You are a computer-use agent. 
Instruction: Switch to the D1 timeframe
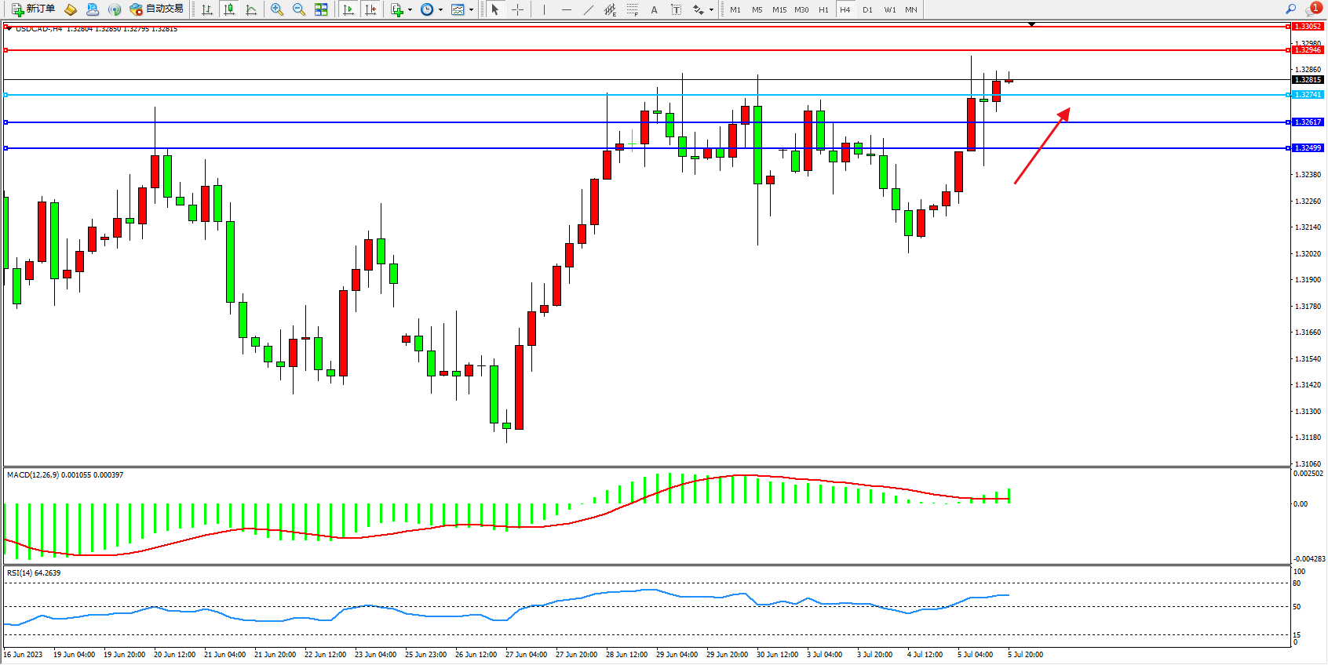(x=867, y=9)
